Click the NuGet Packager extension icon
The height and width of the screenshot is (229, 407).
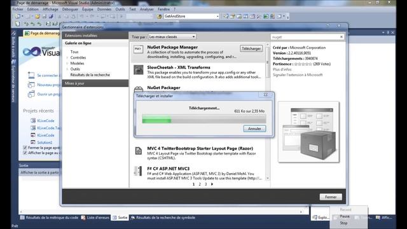coord(139,89)
